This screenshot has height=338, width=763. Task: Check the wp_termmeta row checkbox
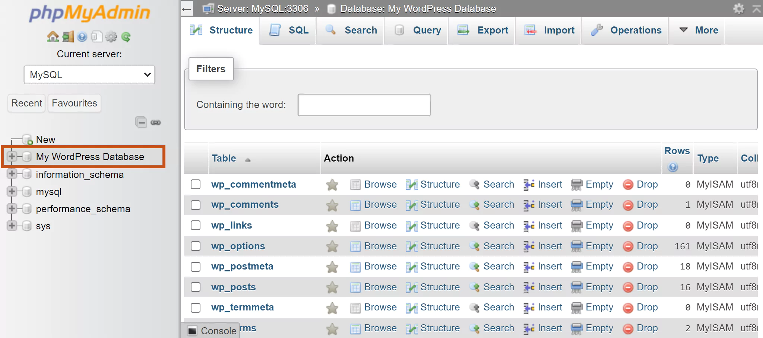click(x=196, y=307)
